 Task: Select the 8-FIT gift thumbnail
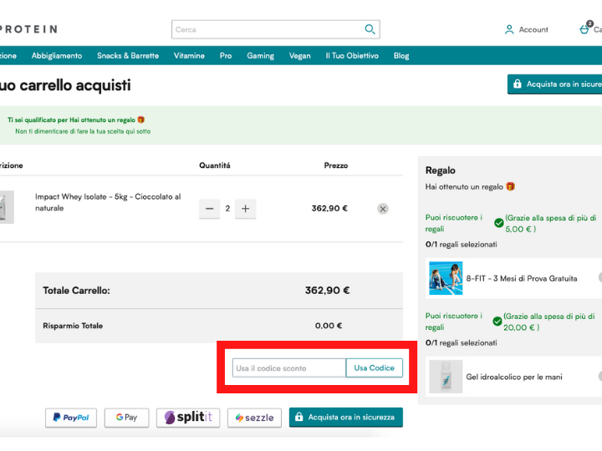[446, 278]
